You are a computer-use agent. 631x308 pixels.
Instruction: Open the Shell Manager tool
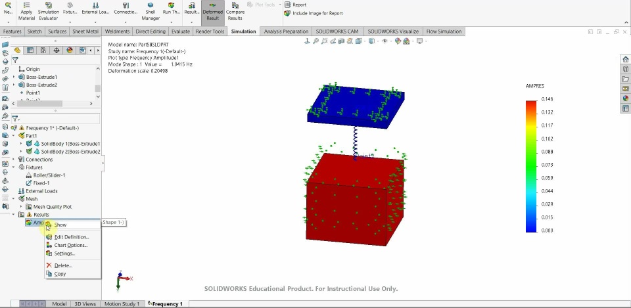pos(151,11)
